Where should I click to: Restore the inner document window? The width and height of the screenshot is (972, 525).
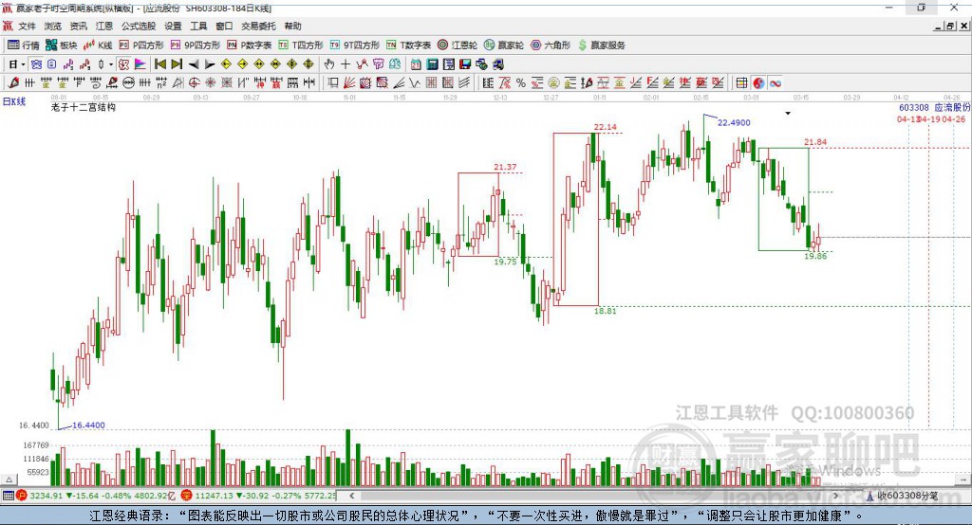[950, 26]
